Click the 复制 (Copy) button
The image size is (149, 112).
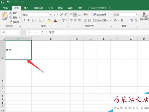pos(13,17)
